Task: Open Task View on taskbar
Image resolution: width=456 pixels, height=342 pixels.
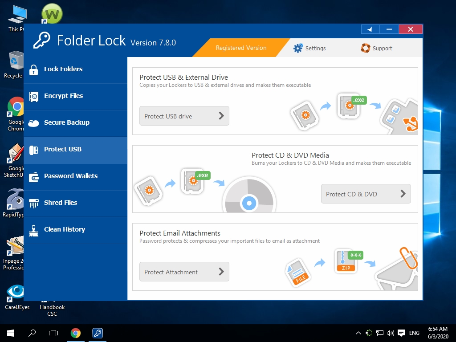Action: coord(53,333)
